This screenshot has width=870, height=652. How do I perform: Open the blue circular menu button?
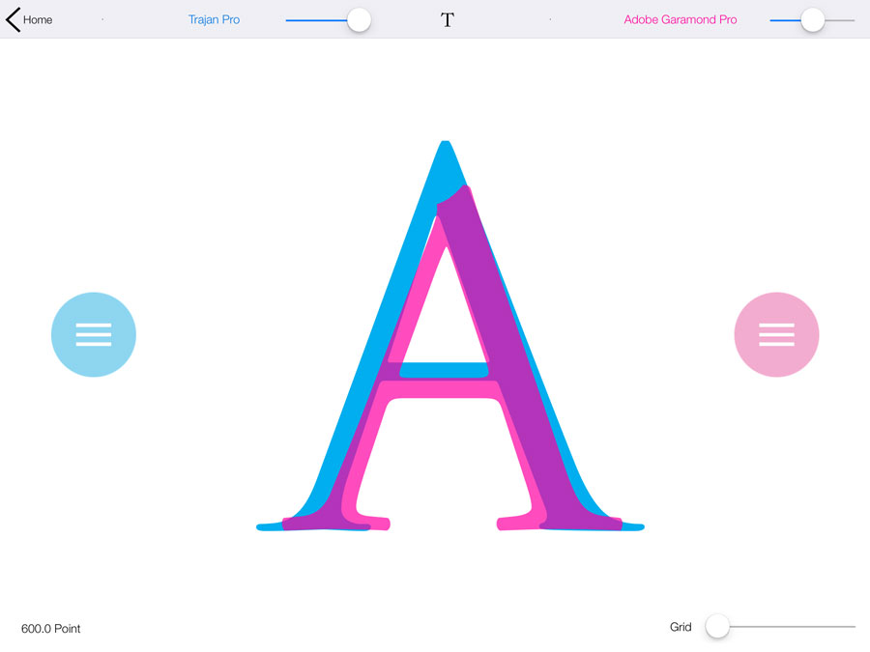(x=94, y=334)
